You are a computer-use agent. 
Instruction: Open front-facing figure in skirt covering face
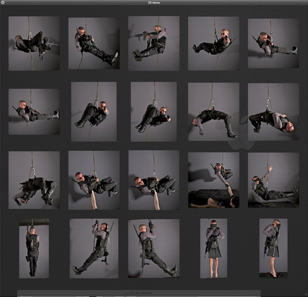[x=214, y=249]
